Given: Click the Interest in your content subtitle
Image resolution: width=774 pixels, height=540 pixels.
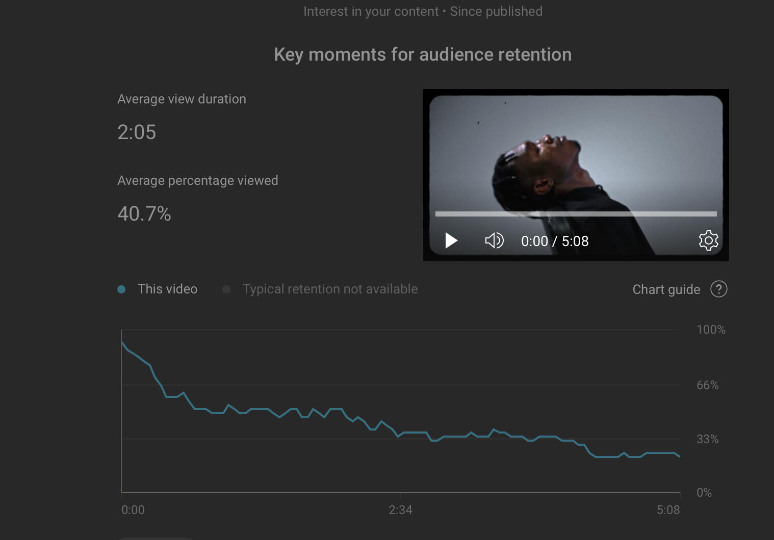Looking at the screenshot, I should pyautogui.click(x=423, y=11).
